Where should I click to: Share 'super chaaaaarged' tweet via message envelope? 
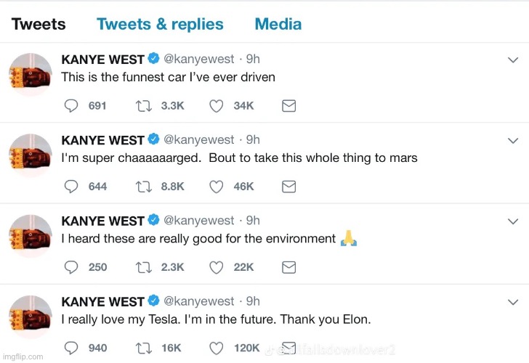tap(288, 187)
